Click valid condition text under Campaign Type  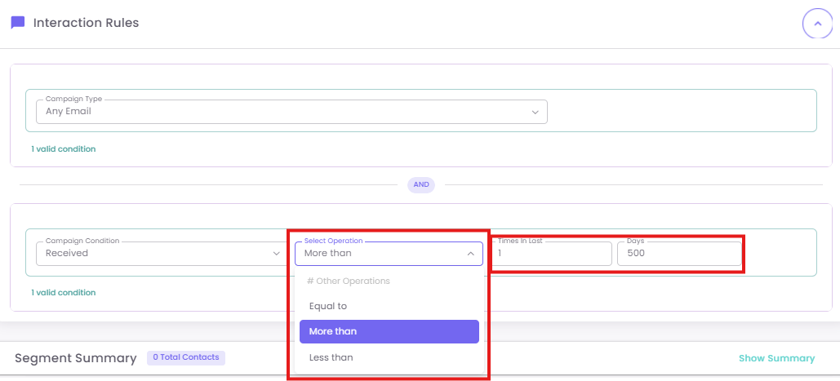pyautogui.click(x=64, y=149)
